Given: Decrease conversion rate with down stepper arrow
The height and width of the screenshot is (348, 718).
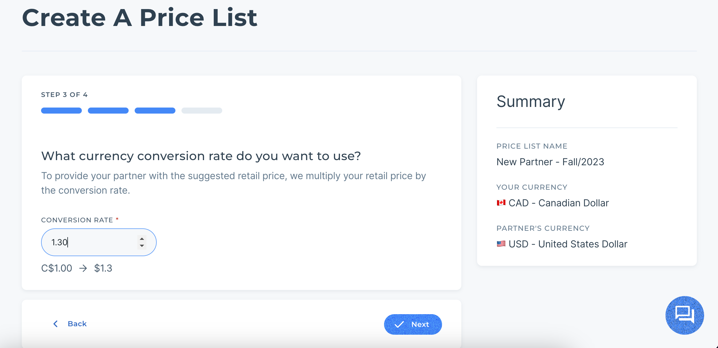Looking at the screenshot, I should [142, 246].
